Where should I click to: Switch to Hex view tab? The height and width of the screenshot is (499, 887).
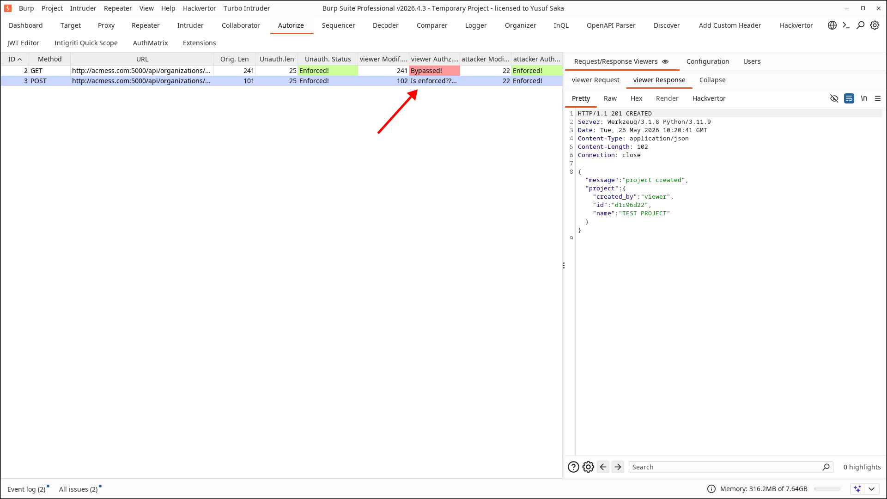click(x=636, y=98)
